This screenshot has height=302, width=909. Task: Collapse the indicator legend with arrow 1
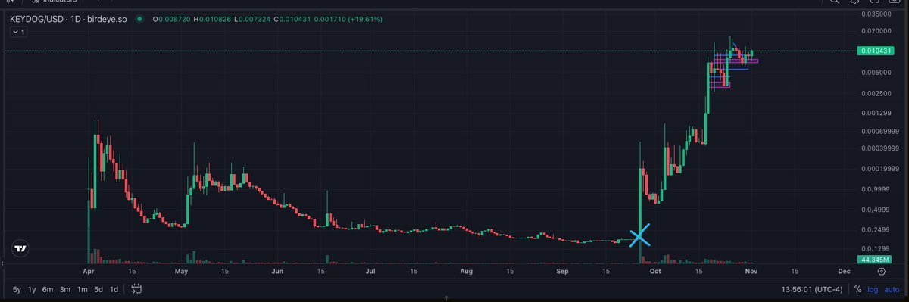click(18, 33)
